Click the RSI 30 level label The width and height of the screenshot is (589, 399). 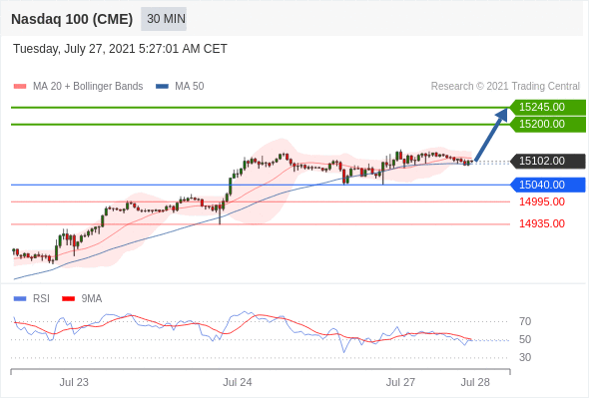coord(525,357)
